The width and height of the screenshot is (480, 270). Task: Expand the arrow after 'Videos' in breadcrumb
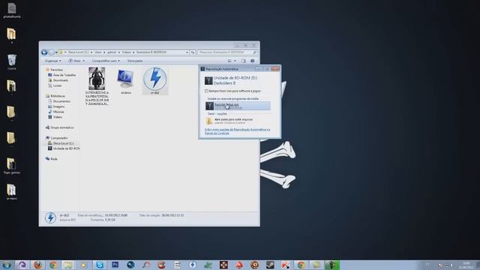tap(133, 52)
